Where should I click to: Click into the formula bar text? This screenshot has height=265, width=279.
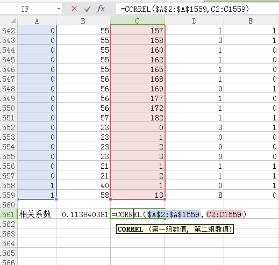[184, 9]
